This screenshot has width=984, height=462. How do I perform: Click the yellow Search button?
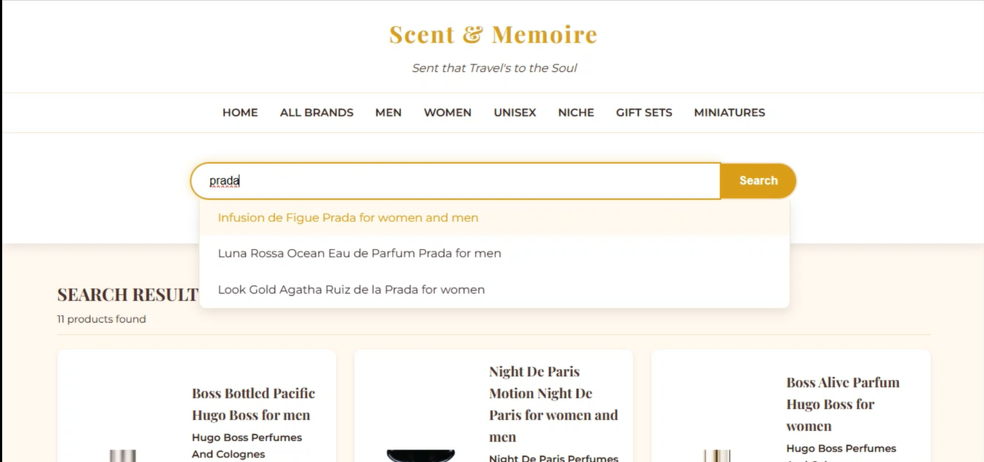759,181
